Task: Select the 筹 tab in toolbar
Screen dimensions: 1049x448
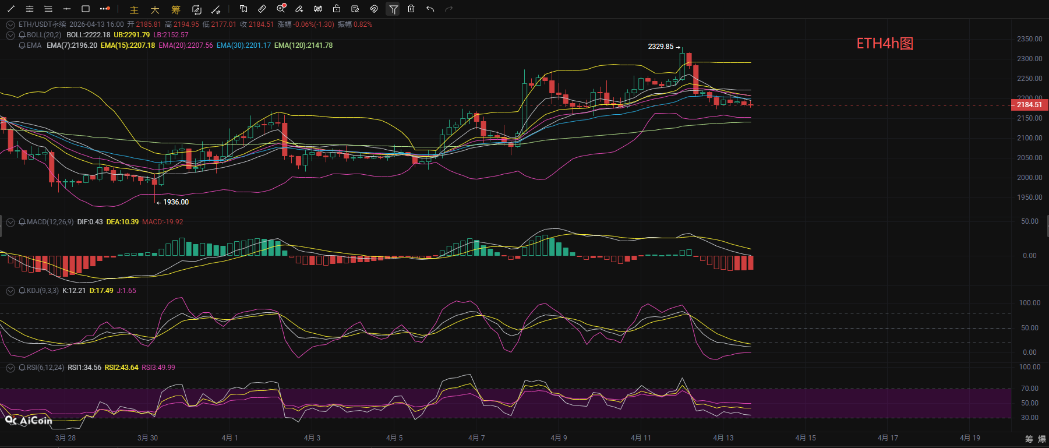Action: pyautogui.click(x=175, y=10)
